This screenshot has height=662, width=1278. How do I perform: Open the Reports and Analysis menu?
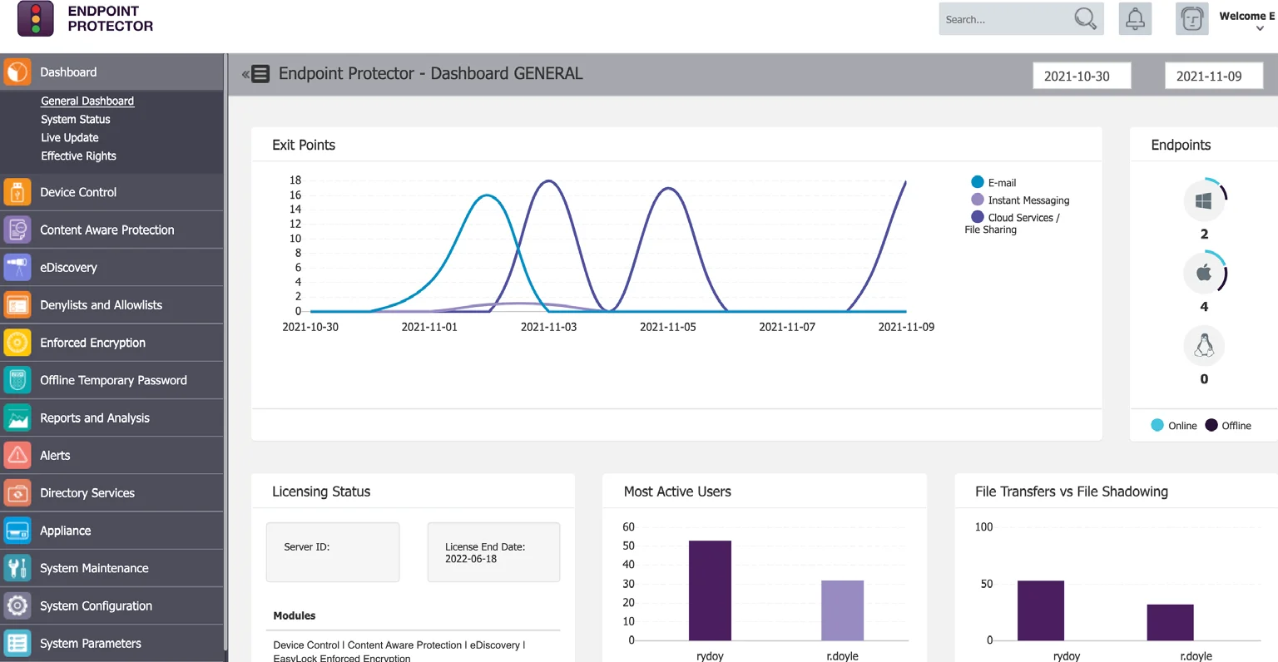coord(112,417)
